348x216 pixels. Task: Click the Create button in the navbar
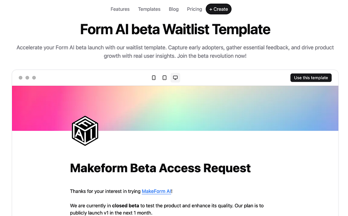click(219, 9)
